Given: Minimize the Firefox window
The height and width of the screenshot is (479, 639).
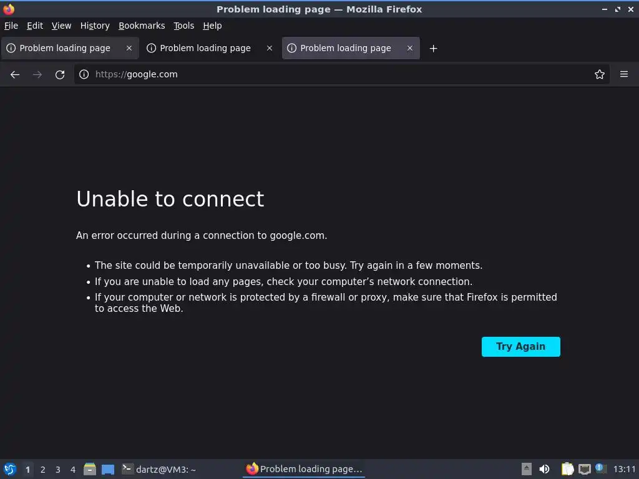Looking at the screenshot, I should [604, 9].
